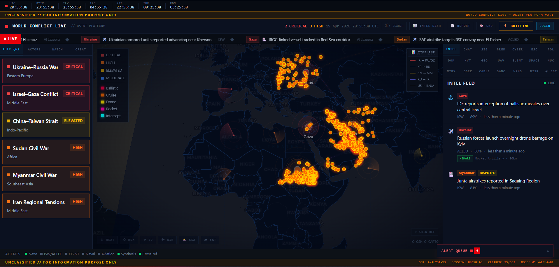The height and width of the screenshot is (267, 559).
Task: Click the SEARCH field in the header
Action: pyautogui.click(x=394, y=26)
